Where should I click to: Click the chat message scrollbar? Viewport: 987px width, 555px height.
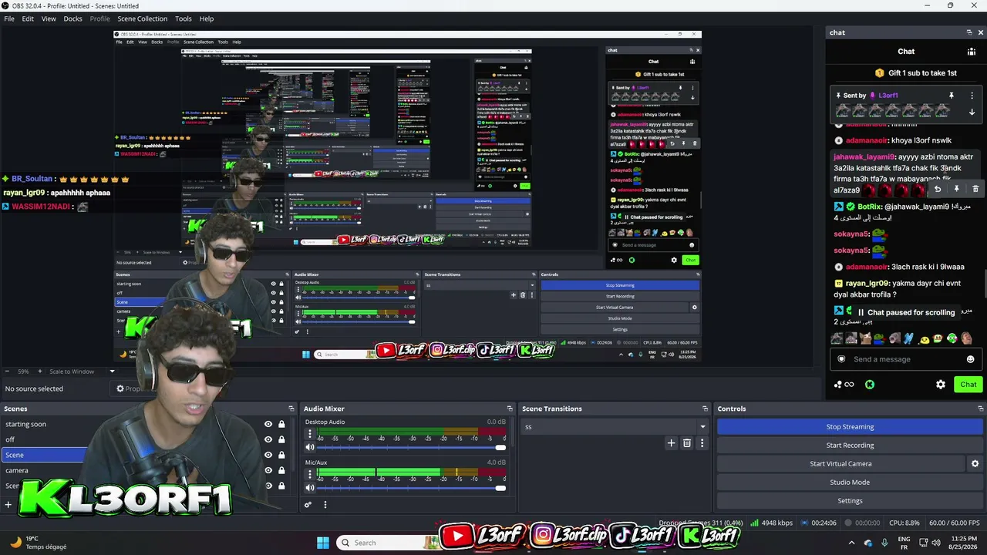pyautogui.click(x=984, y=281)
